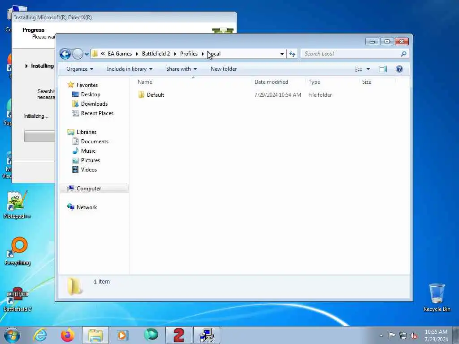Click the details pane folder thumbnail
Viewport: 459px width, 344px height.
click(x=75, y=286)
